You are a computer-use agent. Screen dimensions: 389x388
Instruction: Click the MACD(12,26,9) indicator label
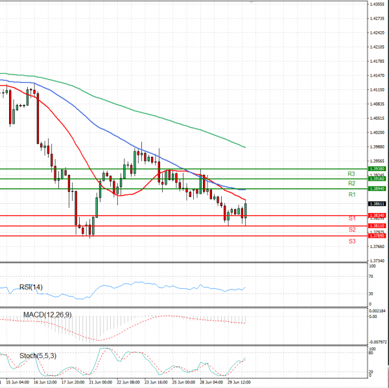47,315
